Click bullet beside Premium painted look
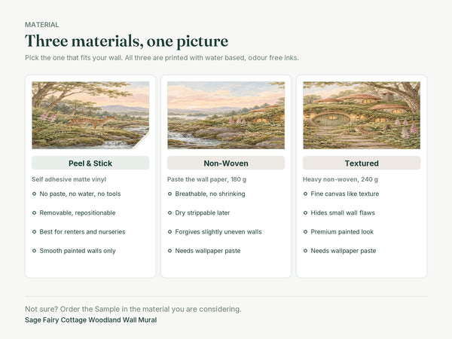This screenshot has height=339, width=452. [x=305, y=232]
